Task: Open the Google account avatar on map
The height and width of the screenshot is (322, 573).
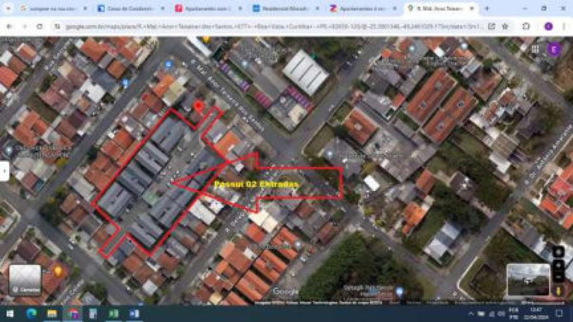Action: 554,49
